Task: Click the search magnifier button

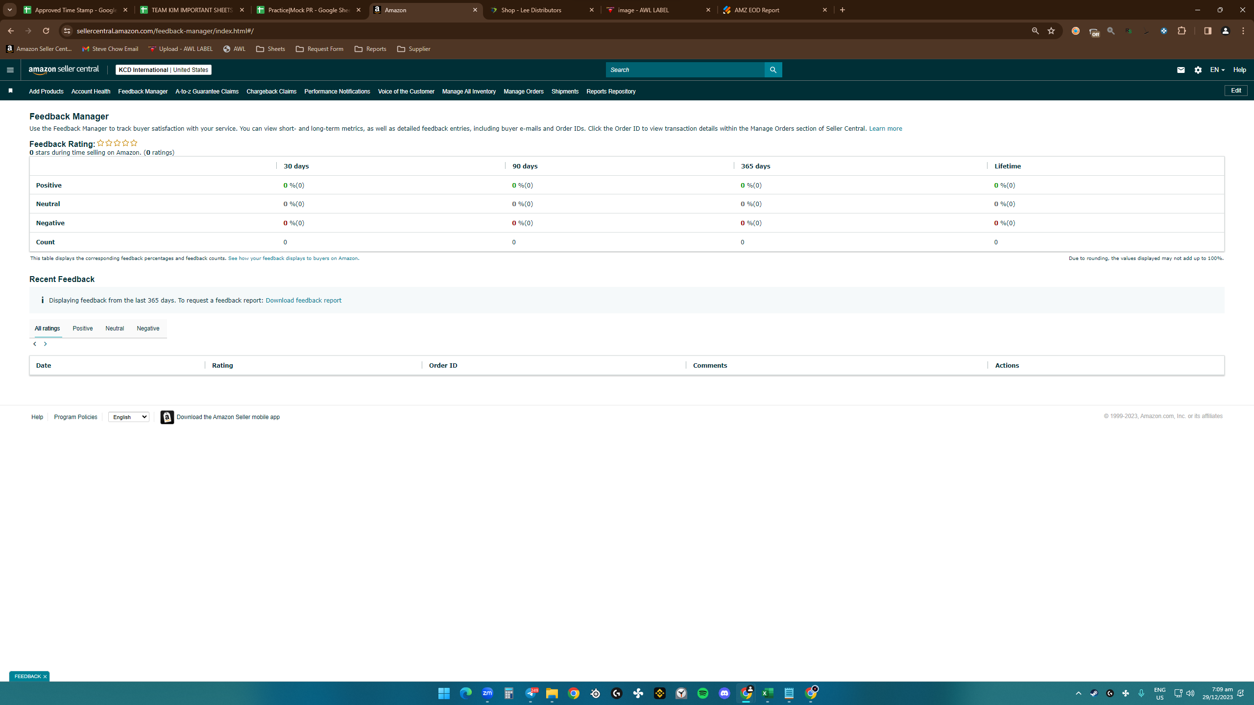Action: (x=773, y=70)
